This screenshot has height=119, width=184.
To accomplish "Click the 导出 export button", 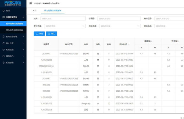I will (x=39, y=34).
